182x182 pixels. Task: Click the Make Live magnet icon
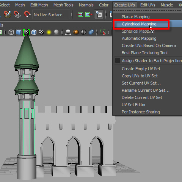(27, 14)
